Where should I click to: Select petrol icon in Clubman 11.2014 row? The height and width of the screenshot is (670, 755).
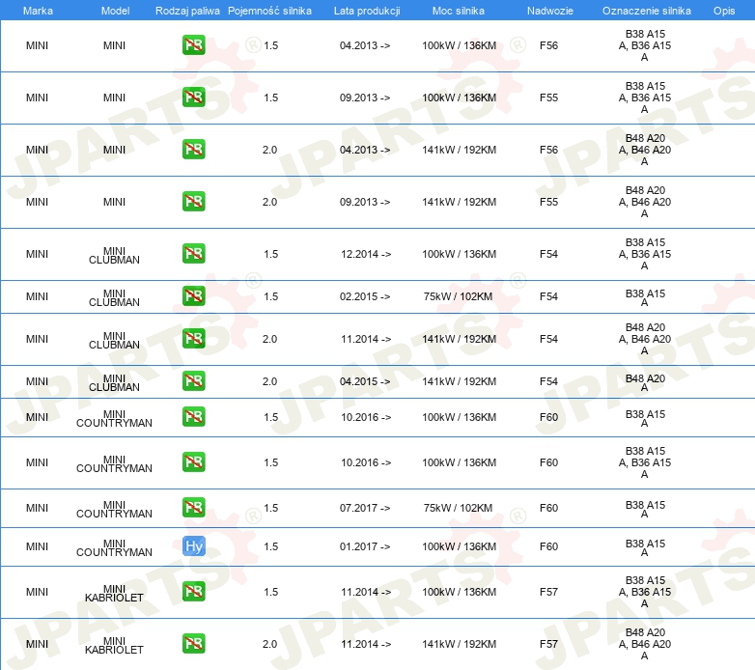193,338
